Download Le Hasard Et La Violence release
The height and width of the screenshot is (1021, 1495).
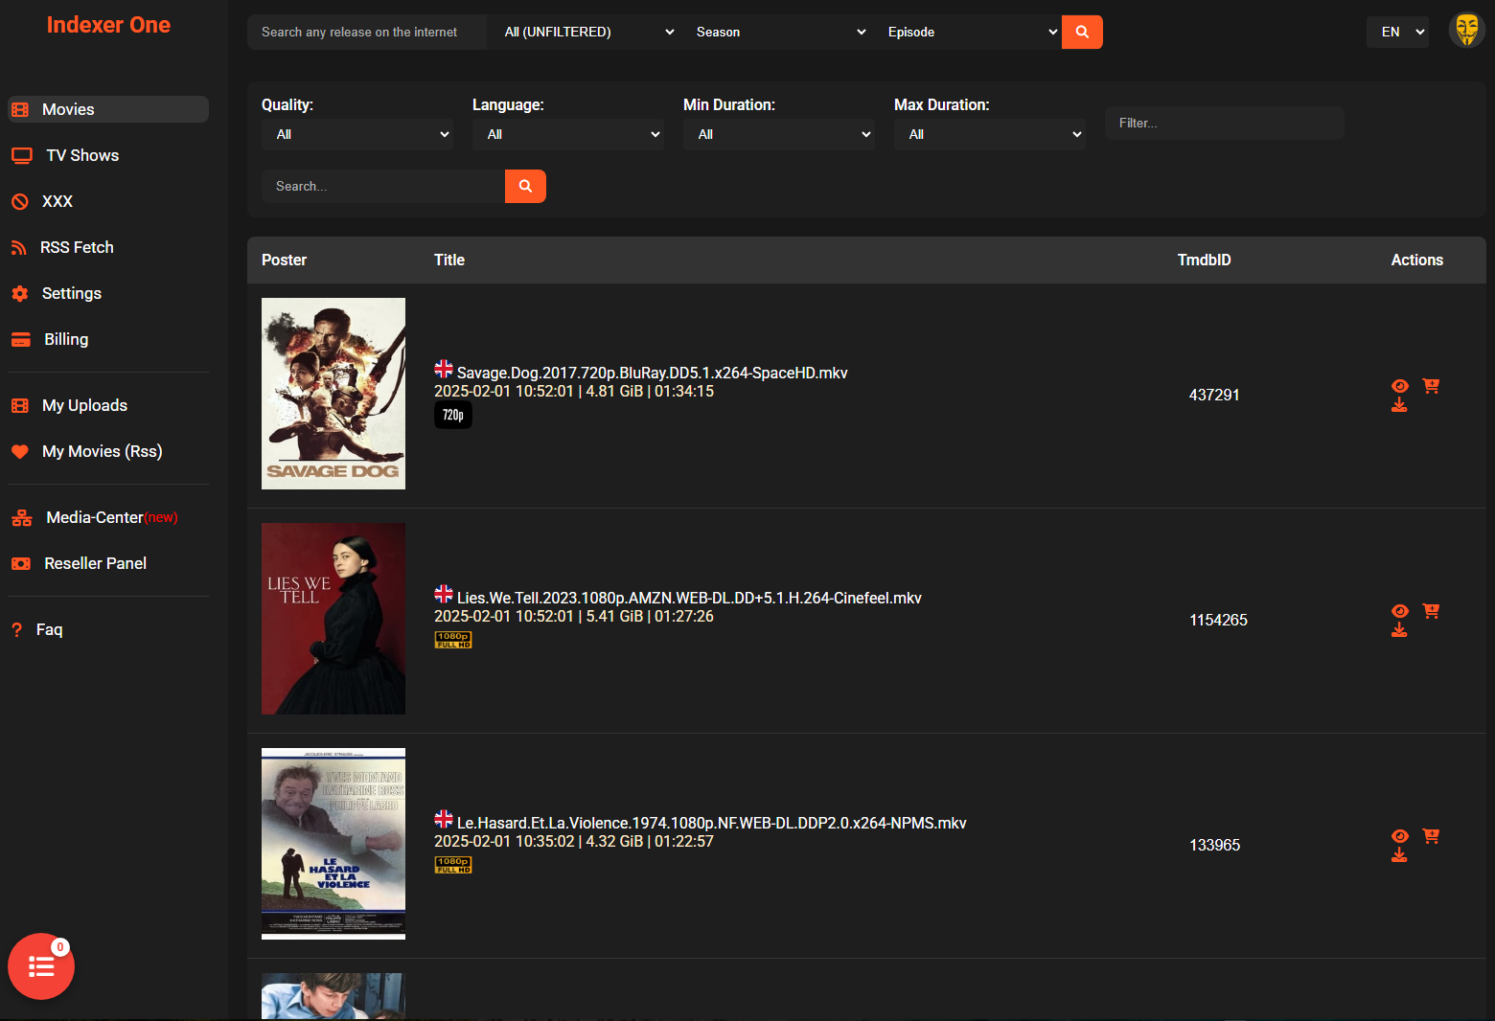1399,855
